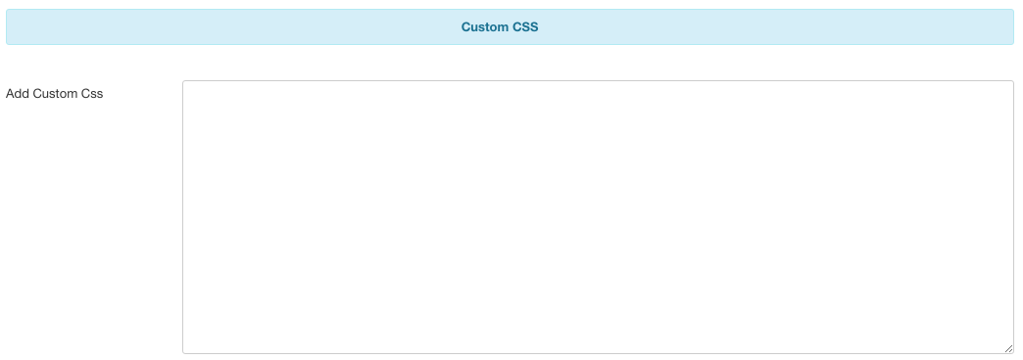Click the diagonal resize handle of the textarea
The image size is (1023, 360).
[x=1008, y=349]
